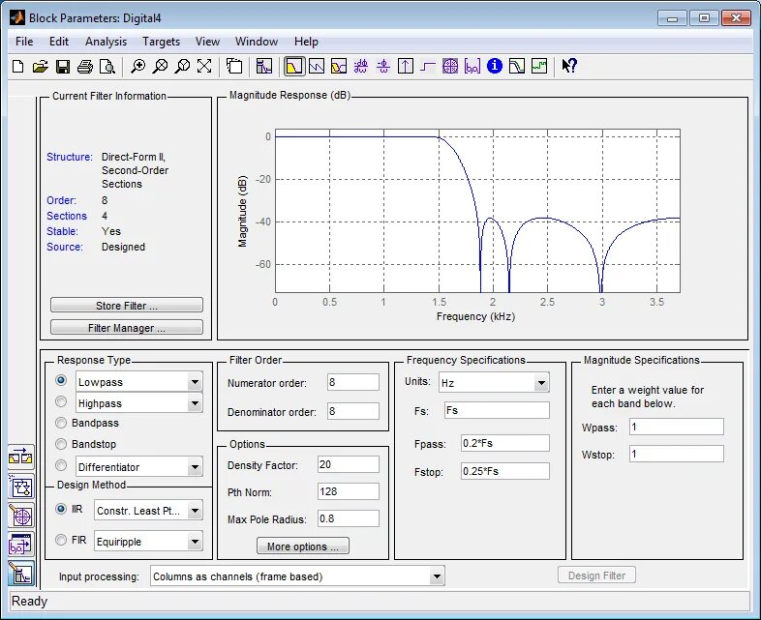This screenshot has width=761, height=620.
Task: Show Magnitude and Phase responses icon
Action: [x=339, y=67]
